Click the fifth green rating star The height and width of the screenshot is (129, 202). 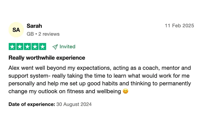click(43, 46)
